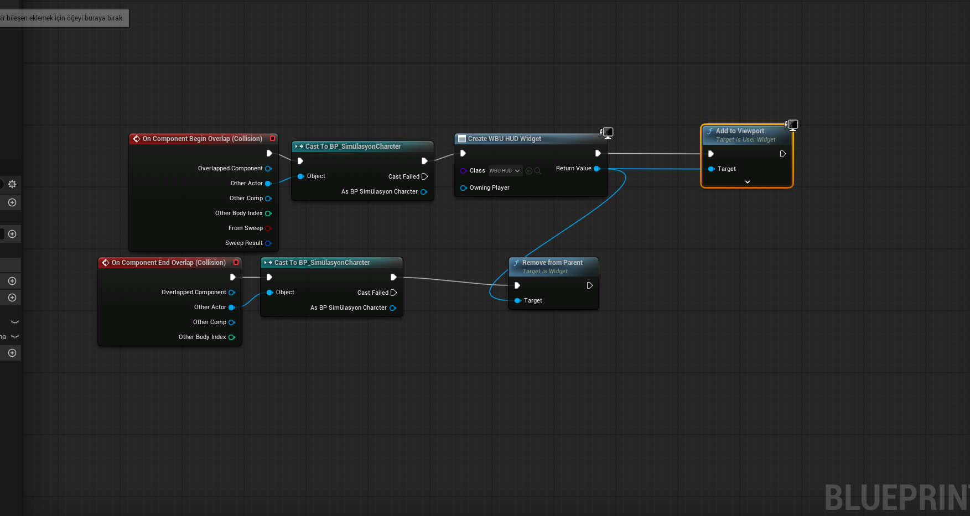970x516 pixels.
Task: Click Owning Player pin on Create Widget node
Action: pos(464,188)
